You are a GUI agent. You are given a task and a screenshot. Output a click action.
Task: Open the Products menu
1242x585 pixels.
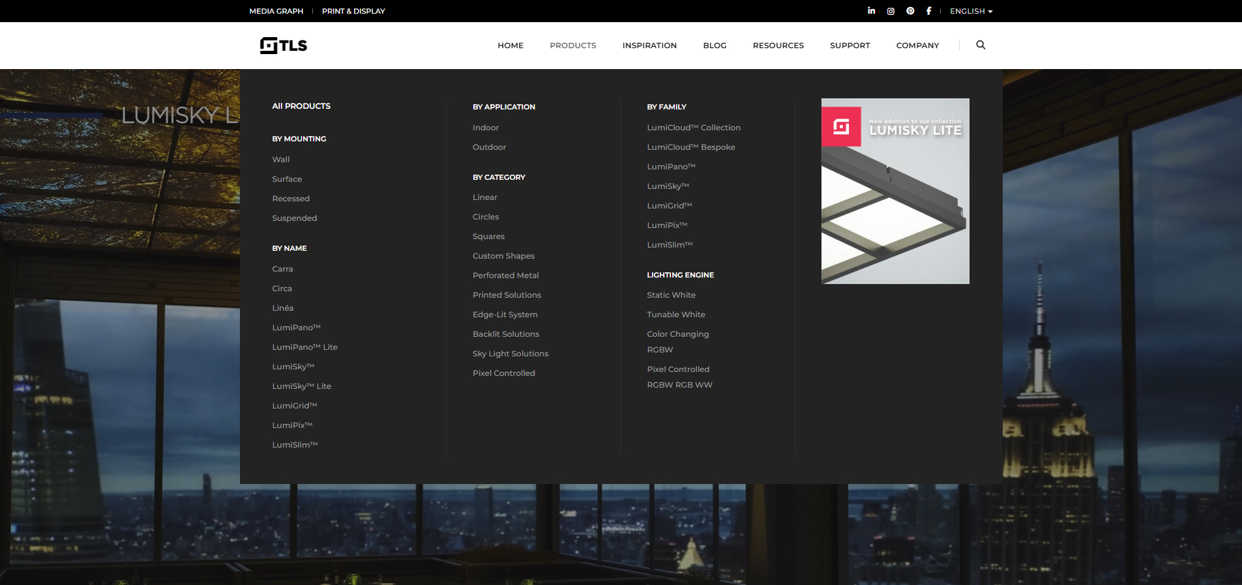tap(572, 46)
